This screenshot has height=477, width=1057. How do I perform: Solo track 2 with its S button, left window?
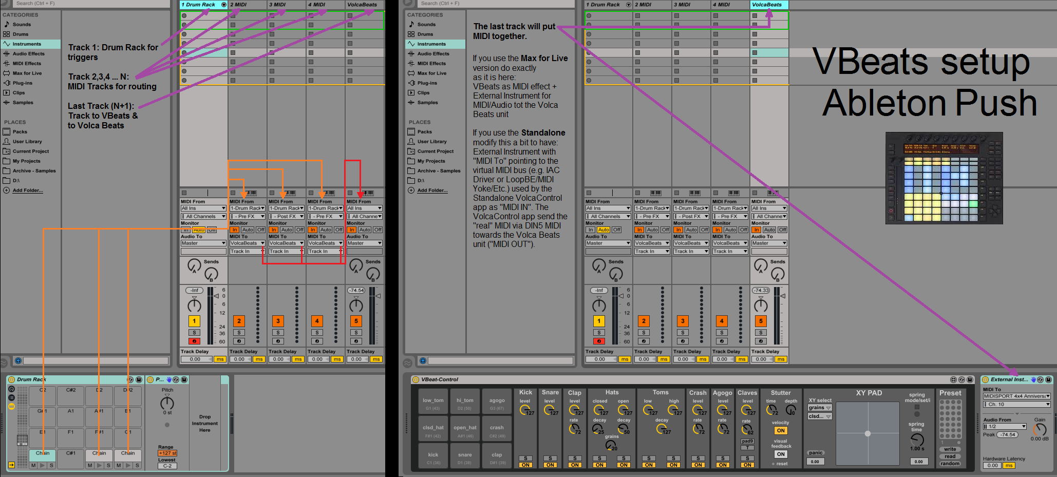239,332
